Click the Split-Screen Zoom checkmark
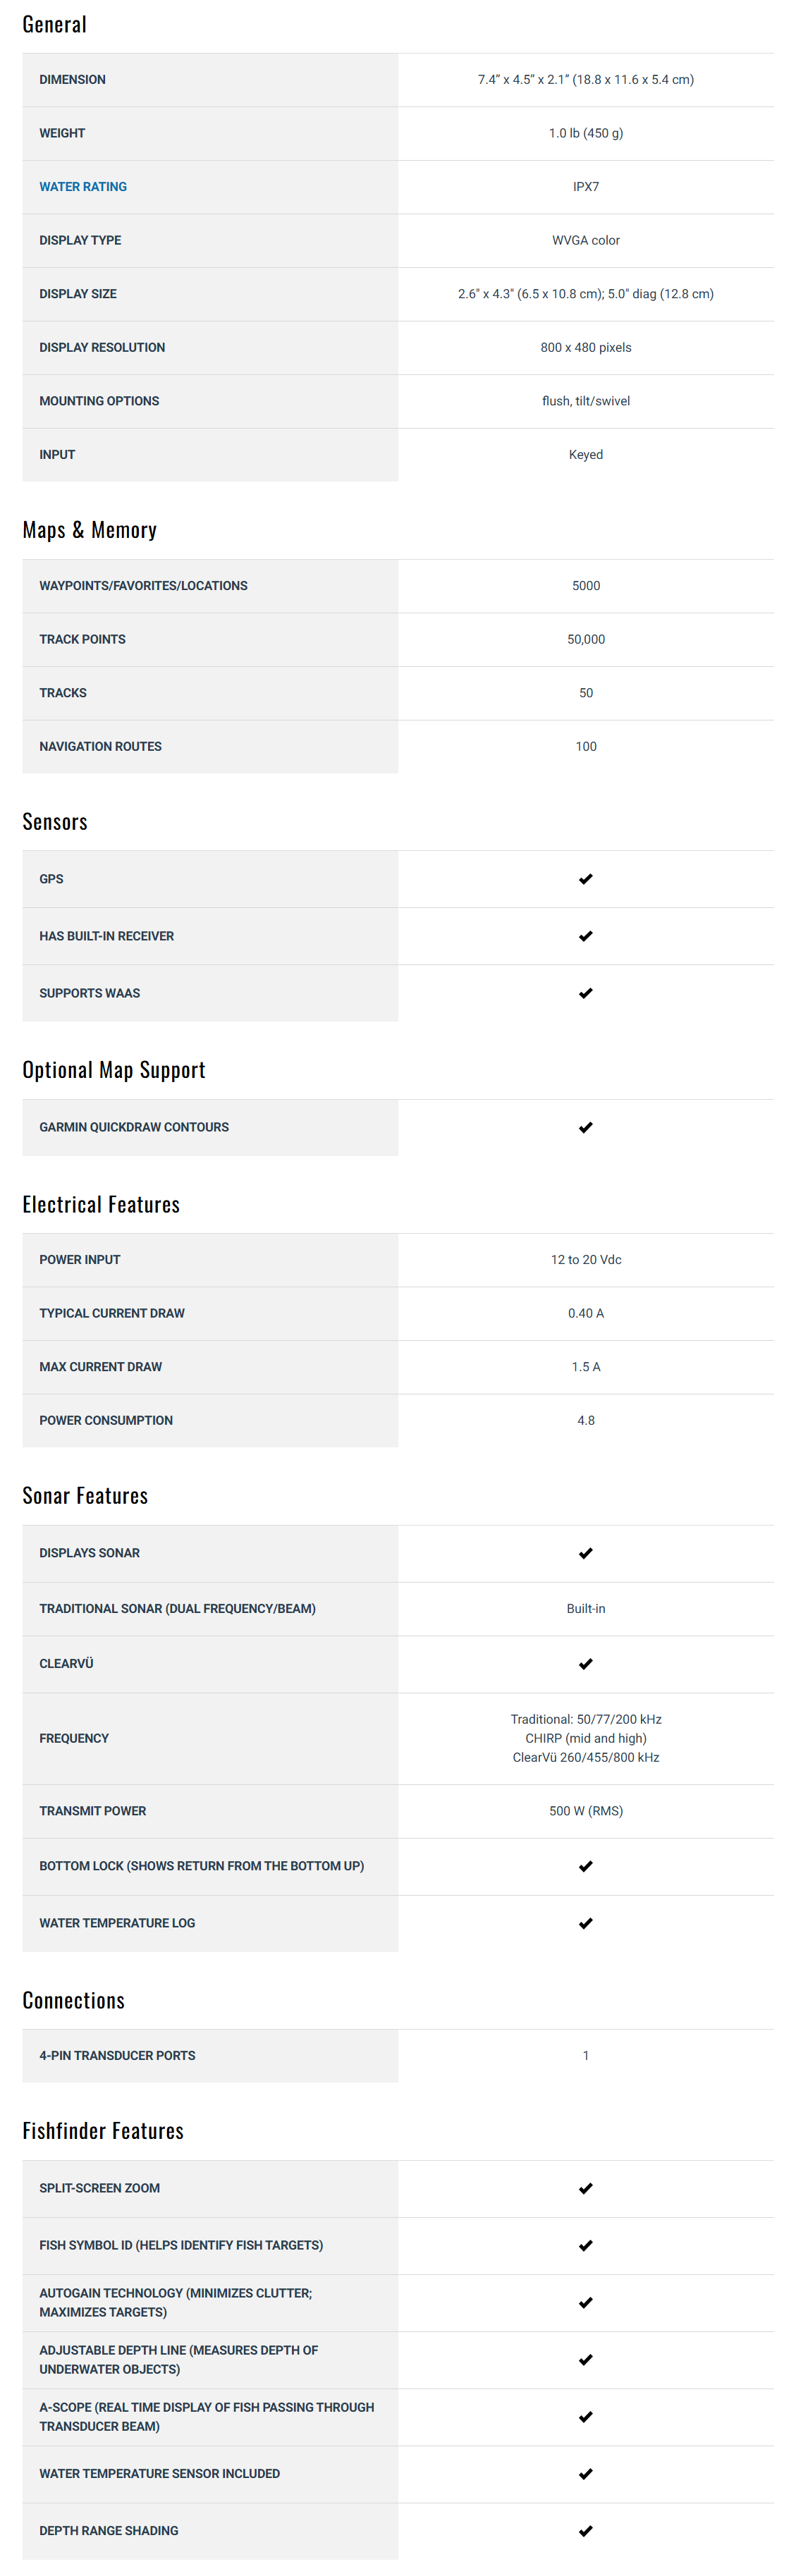The image size is (796, 2576). coord(586,2188)
